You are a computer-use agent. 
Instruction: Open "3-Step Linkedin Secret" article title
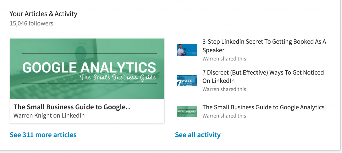point(264,46)
